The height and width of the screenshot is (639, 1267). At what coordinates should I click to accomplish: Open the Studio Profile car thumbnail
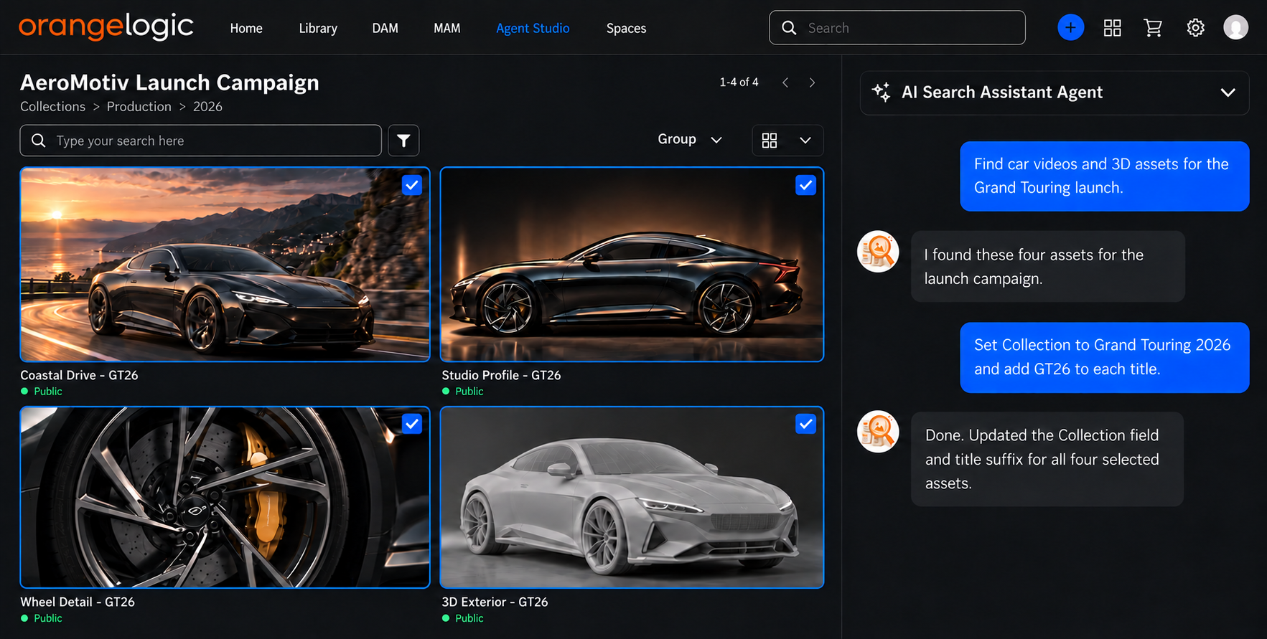pos(632,264)
